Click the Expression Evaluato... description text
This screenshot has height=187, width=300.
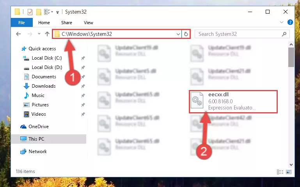[x=232, y=108]
